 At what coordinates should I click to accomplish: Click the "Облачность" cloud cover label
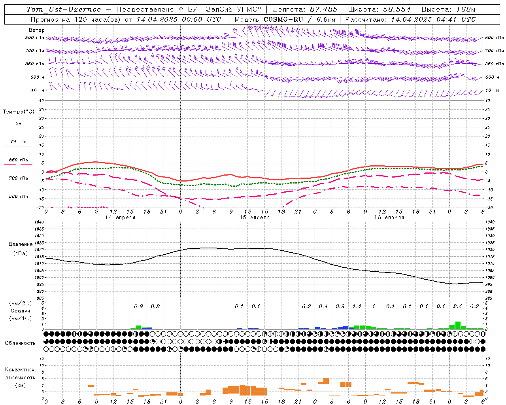20,343
